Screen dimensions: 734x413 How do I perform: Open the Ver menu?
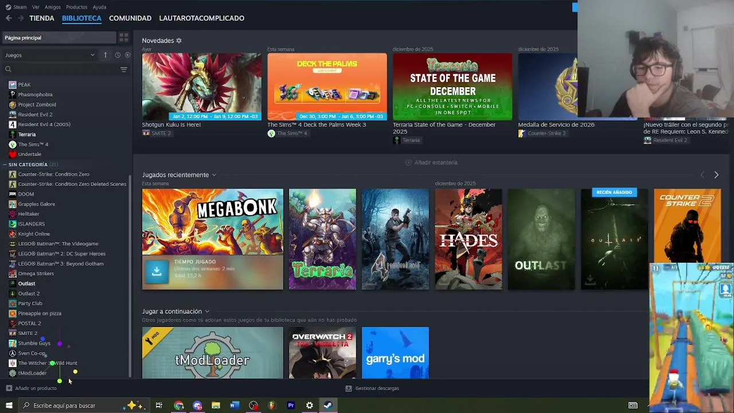tap(36, 7)
